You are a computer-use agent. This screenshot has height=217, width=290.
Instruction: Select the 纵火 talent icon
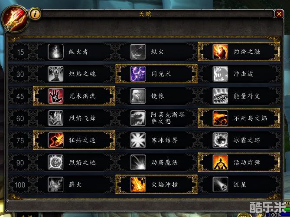point(138,52)
